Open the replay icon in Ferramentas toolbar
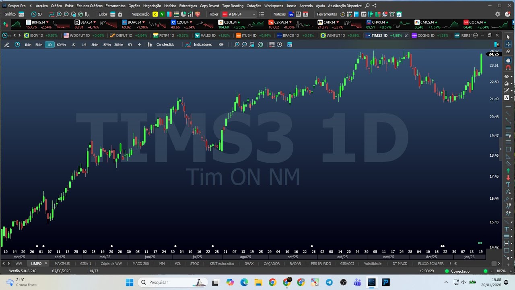This screenshot has width=515, height=290. pyautogui.click(x=342, y=14)
